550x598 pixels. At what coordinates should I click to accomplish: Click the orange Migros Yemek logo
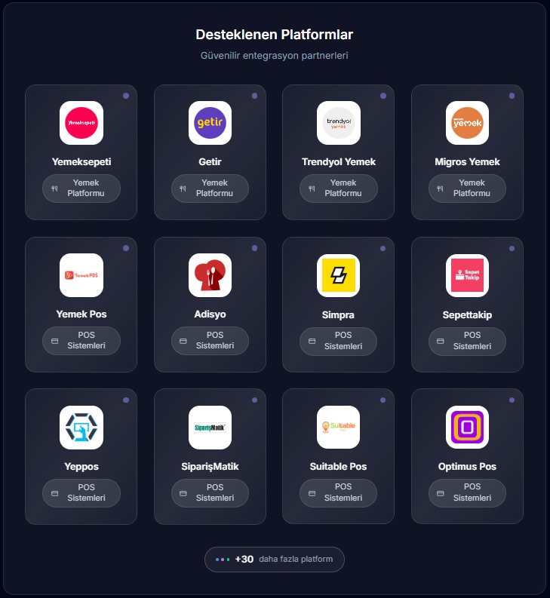[x=467, y=123]
